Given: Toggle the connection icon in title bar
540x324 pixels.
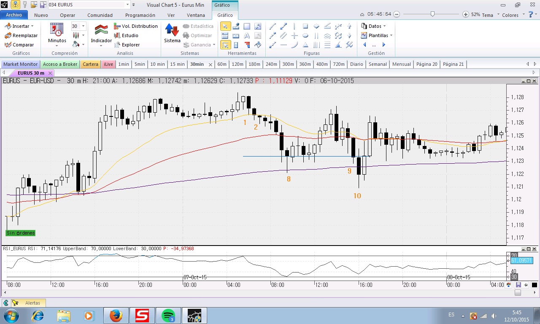Looking at the screenshot, I should (x=15, y=5).
